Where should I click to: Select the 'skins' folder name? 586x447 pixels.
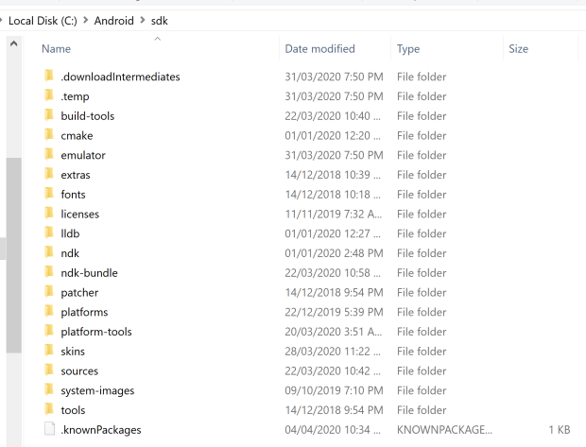coord(73,352)
